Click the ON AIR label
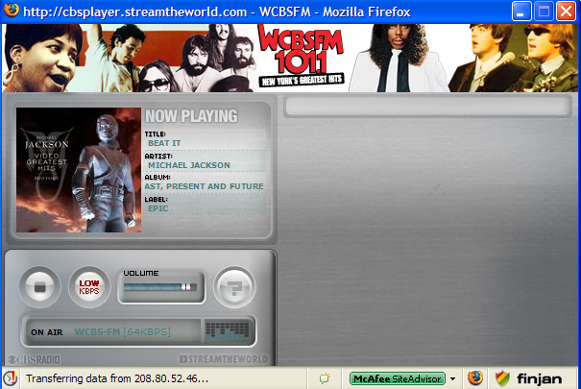Screen dimensions: 581x389 [47, 332]
